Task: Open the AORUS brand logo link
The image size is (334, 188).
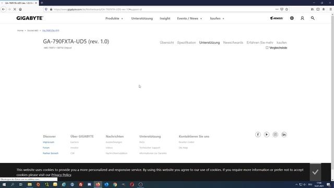Action: [x=277, y=18]
